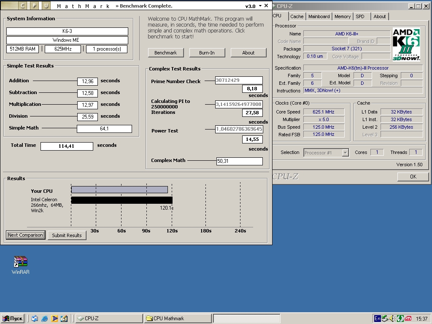Click the Level 2 256 KBytes value
Screen dimensions: 432x324
coord(402,127)
